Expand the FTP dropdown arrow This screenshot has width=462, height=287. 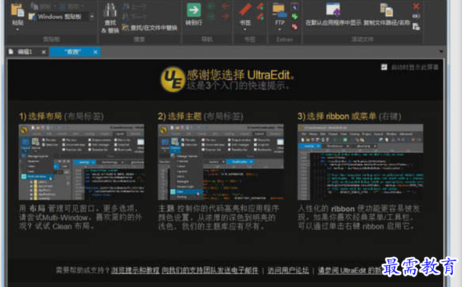(280, 30)
